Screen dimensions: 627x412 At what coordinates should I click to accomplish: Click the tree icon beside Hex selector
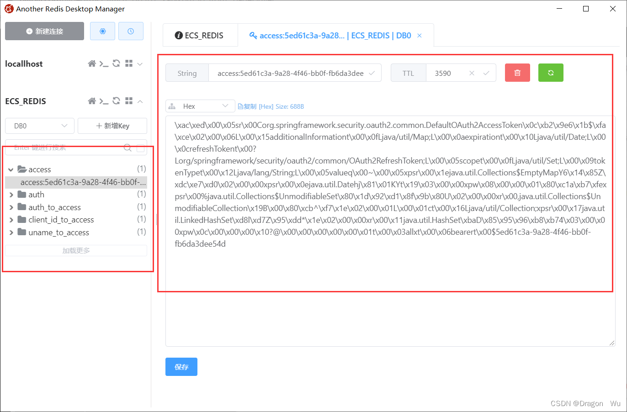pyautogui.click(x=172, y=106)
